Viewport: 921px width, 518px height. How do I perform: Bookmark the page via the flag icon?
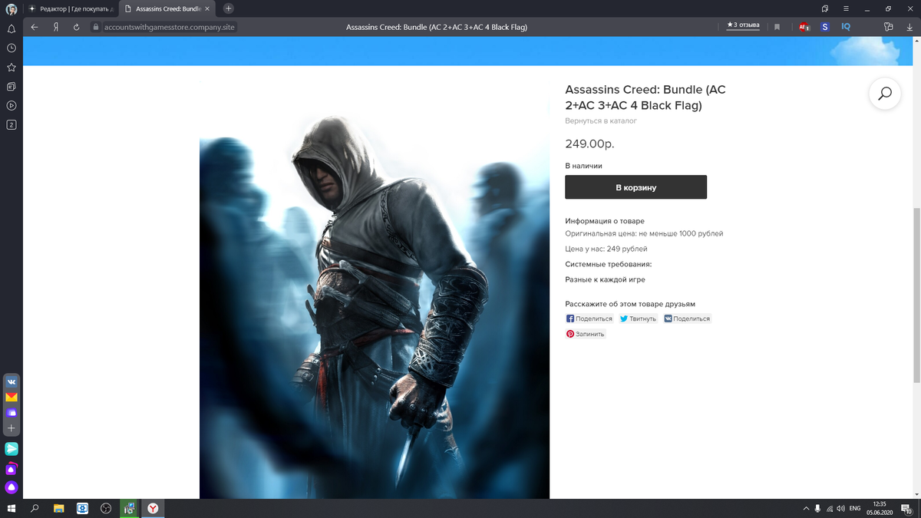click(777, 25)
